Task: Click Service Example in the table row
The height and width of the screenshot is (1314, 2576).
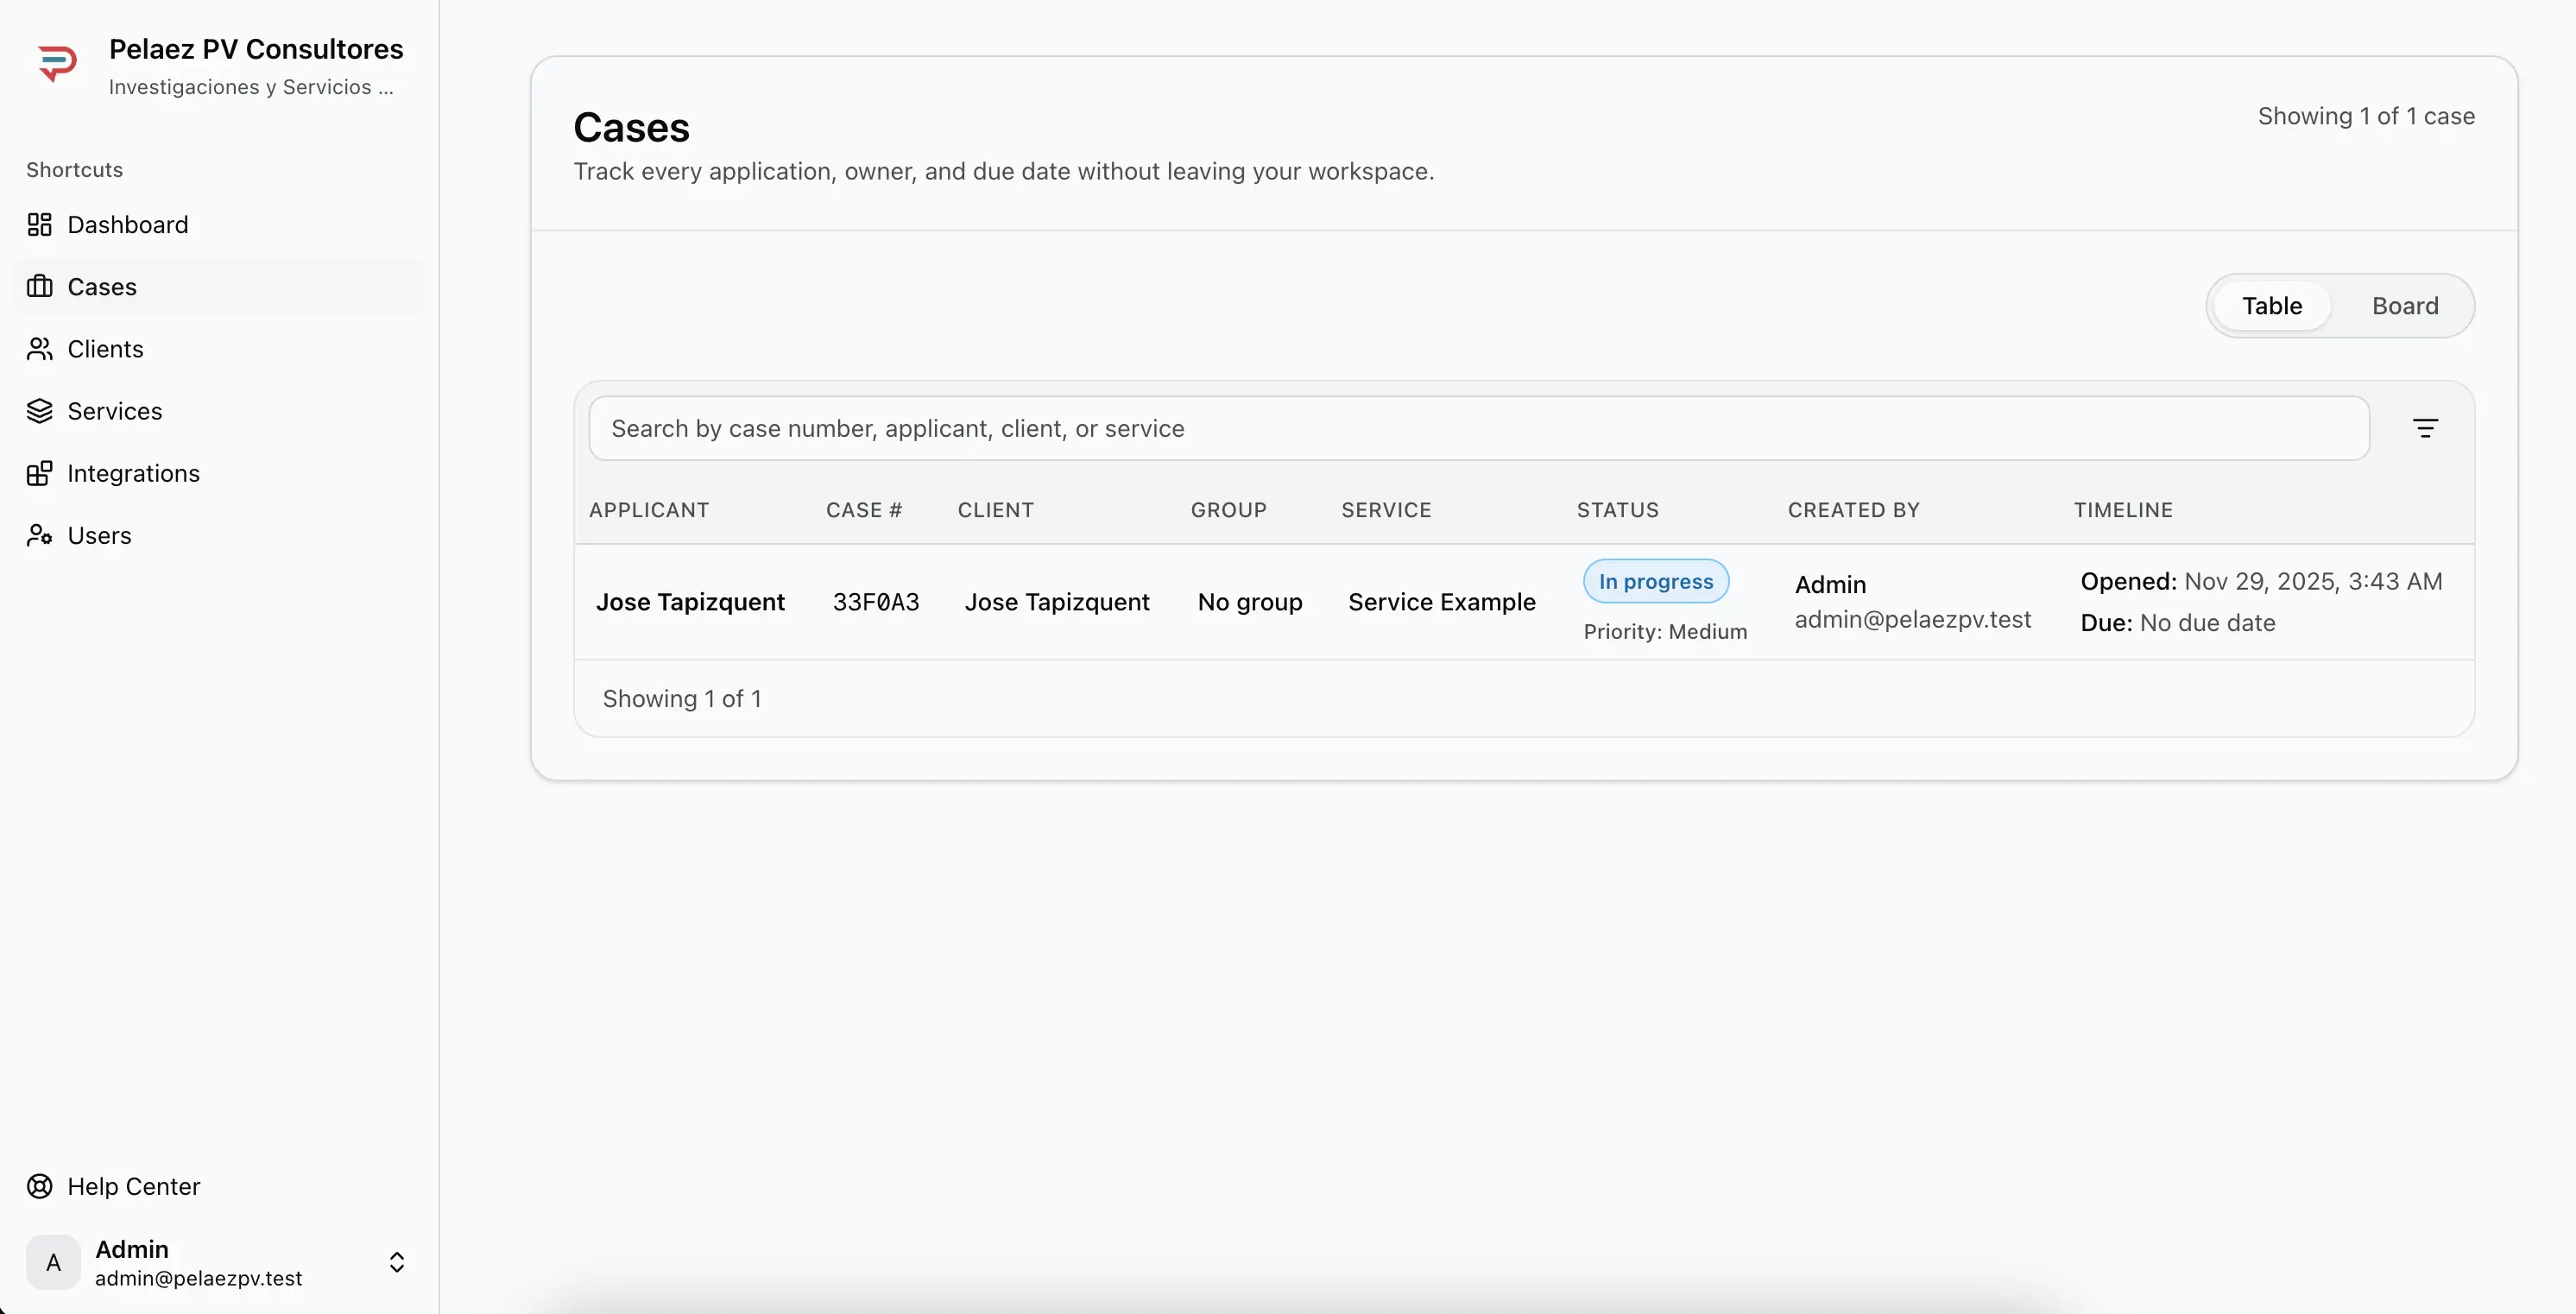Action: pos(1441,601)
